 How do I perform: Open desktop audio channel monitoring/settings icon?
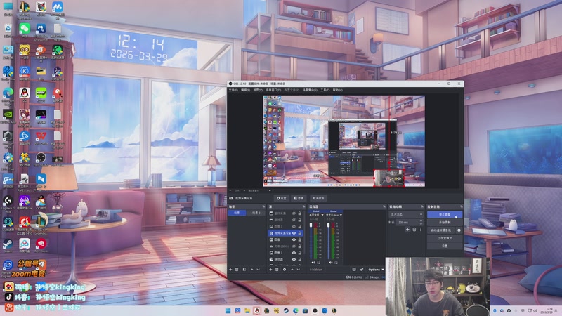(x=318, y=263)
